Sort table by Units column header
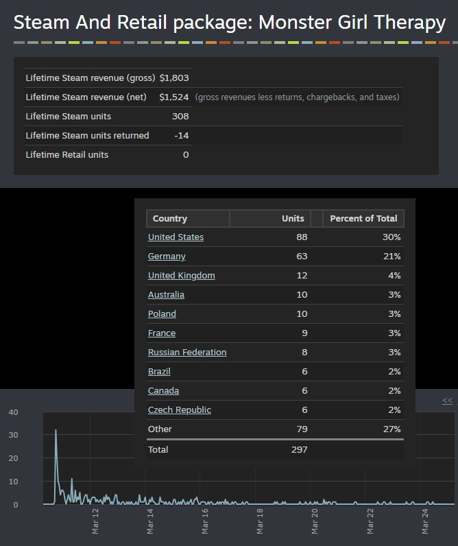This screenshot has width=458, height=546. 270,218
